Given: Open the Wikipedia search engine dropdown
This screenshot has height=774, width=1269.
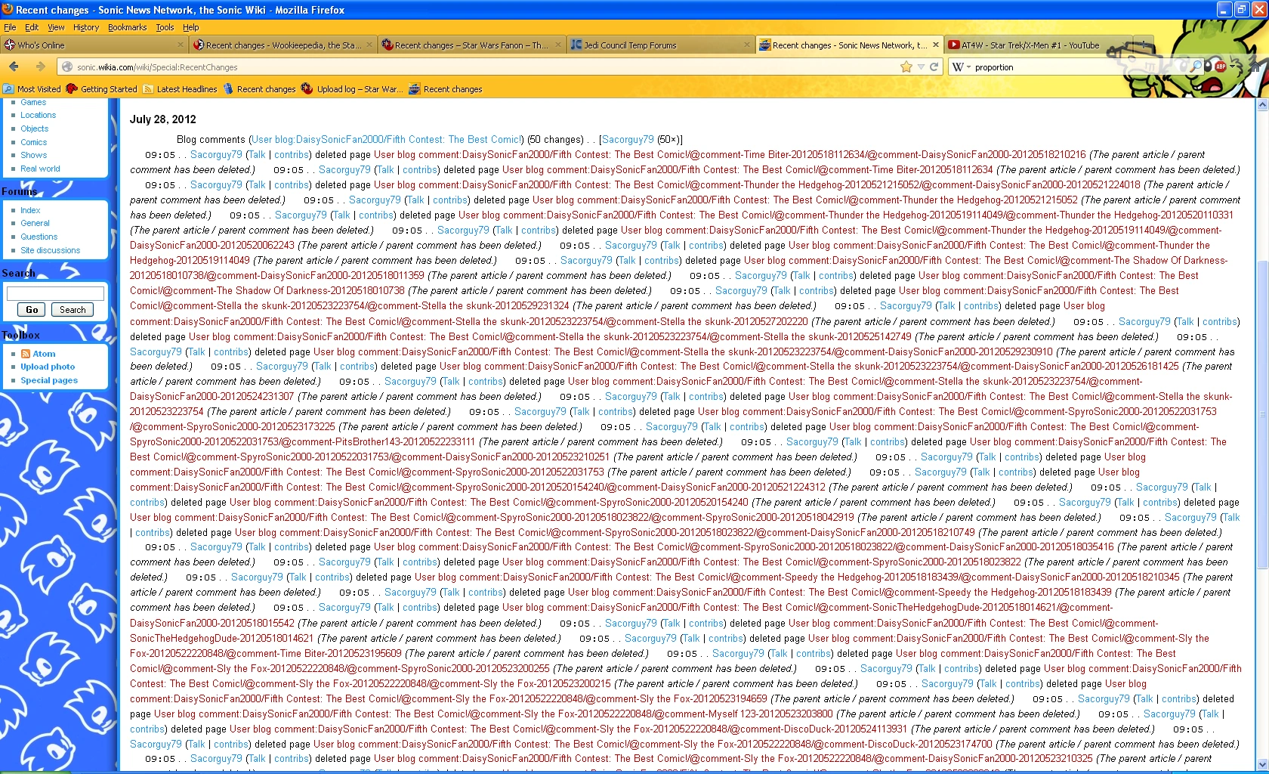Looking at the screenshot, I should click(961, 67).
